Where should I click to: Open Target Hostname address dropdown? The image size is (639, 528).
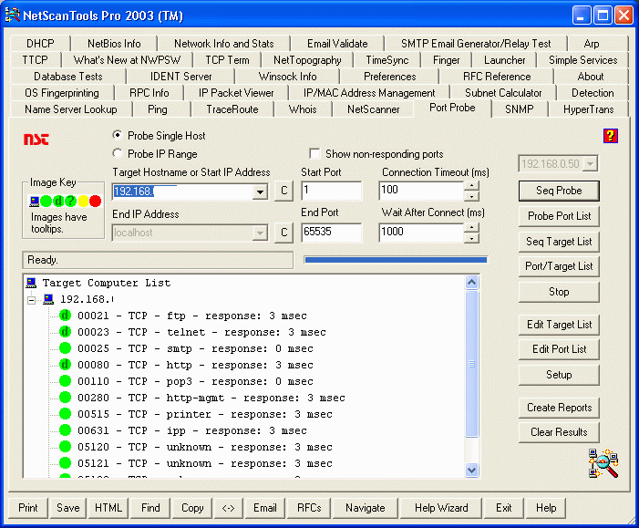(x=260, y=192)
